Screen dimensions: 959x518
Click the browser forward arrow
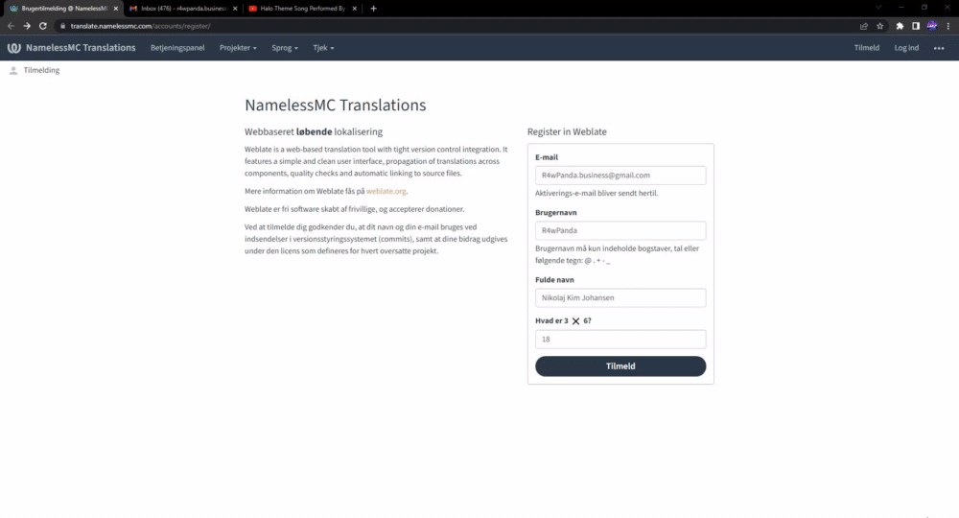tap(26, 26)
